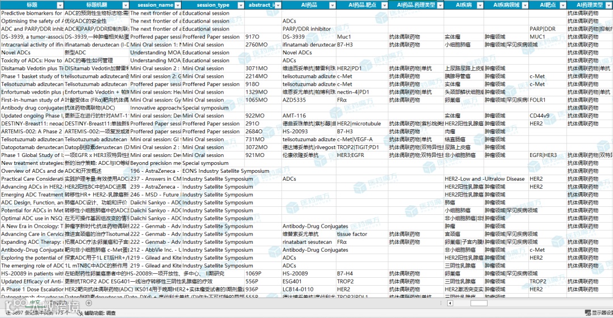This screenshot has height=318, width=613.
Task: Select the AI药理类型 column header cell
Action: click(x=590, y=5)
